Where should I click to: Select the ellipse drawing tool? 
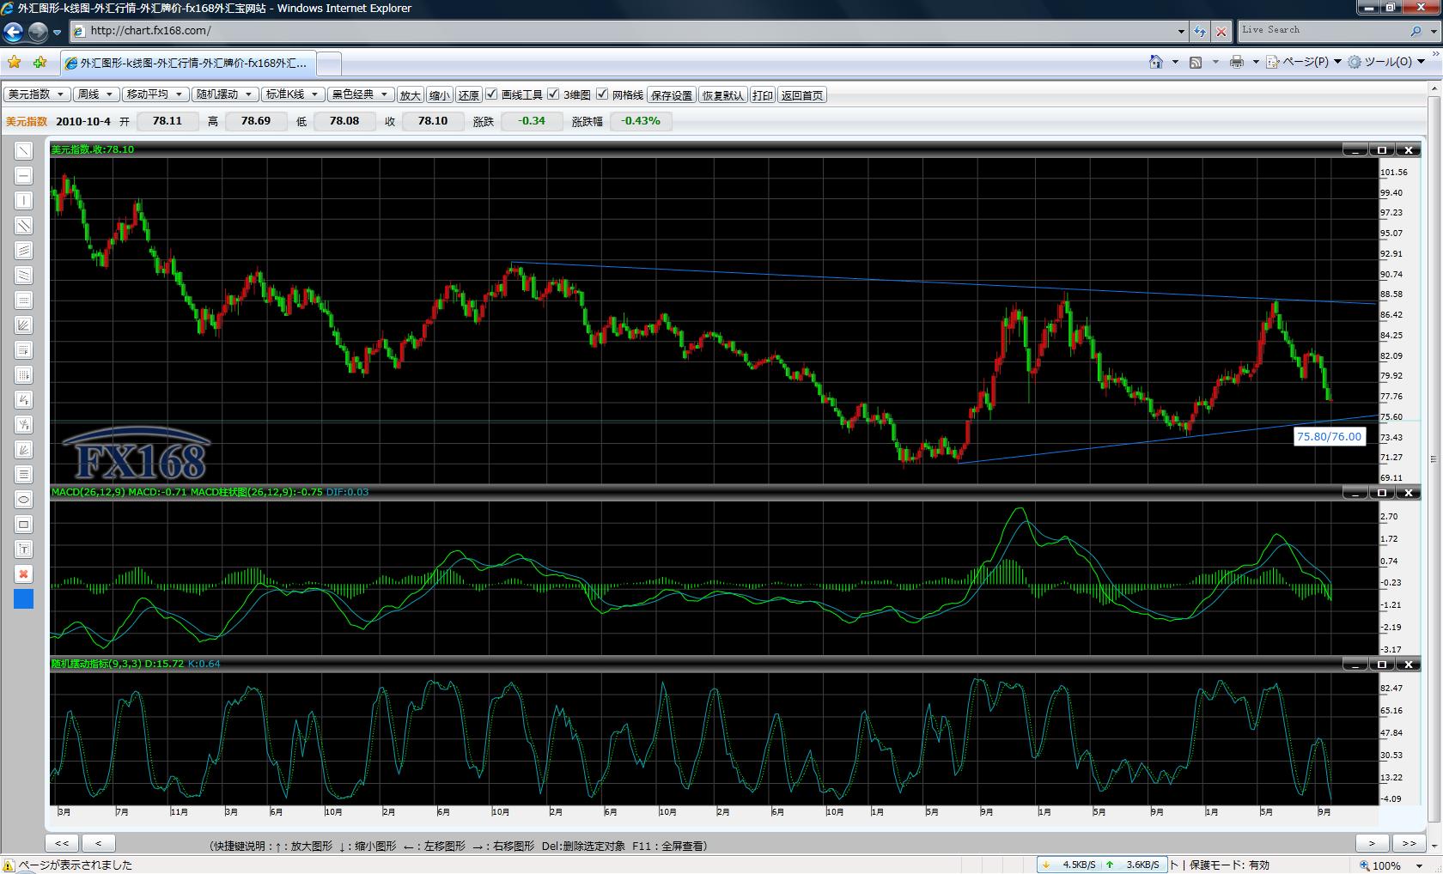point(24,500)
